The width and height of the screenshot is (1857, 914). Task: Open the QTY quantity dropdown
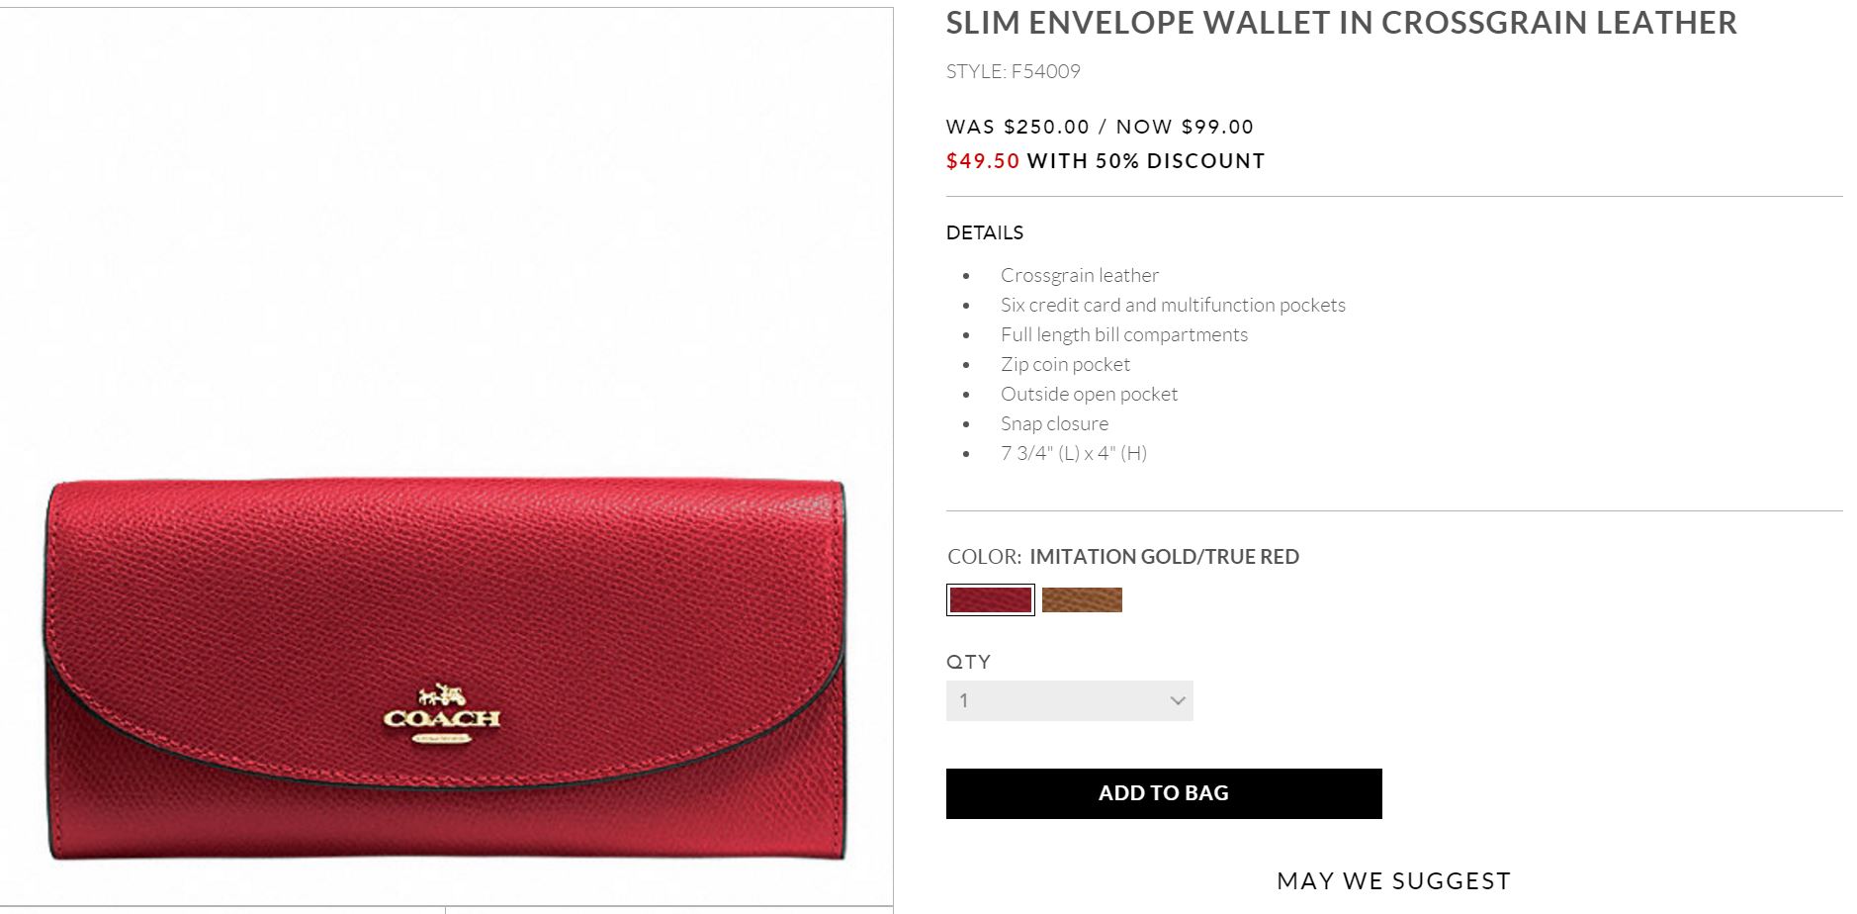coord(1070,700)
